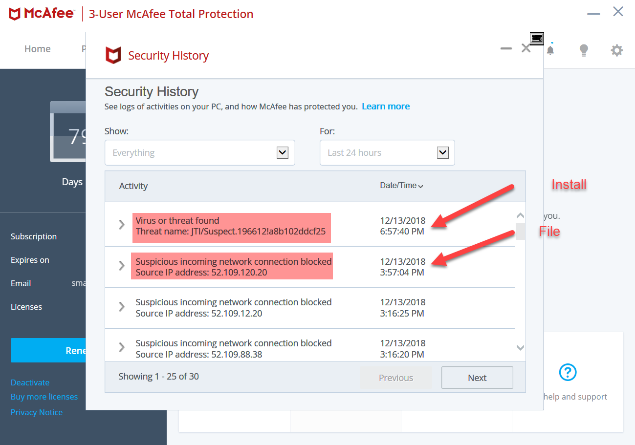Click the history list scroll down arrow
This screenshot has height=445, width=635.
click(520, 348)
